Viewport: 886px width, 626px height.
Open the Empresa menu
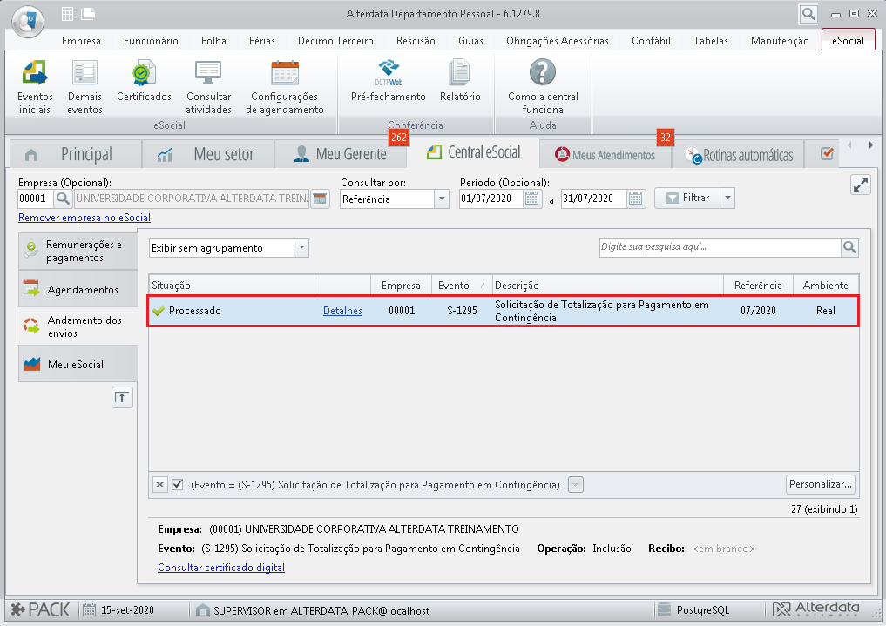[81, 41]
